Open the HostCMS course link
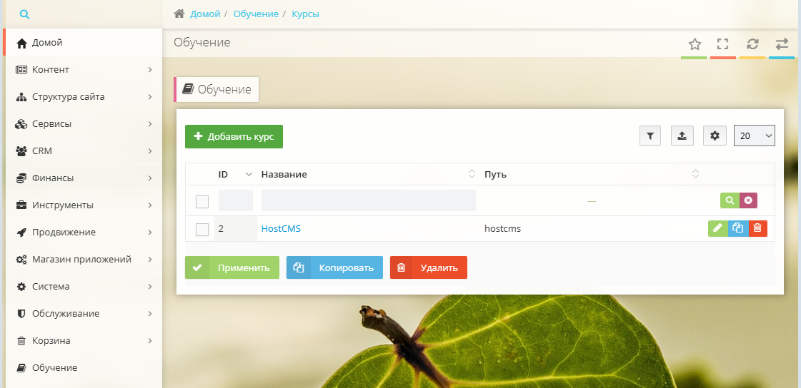801x388 pixels. (x=281, y=229)
